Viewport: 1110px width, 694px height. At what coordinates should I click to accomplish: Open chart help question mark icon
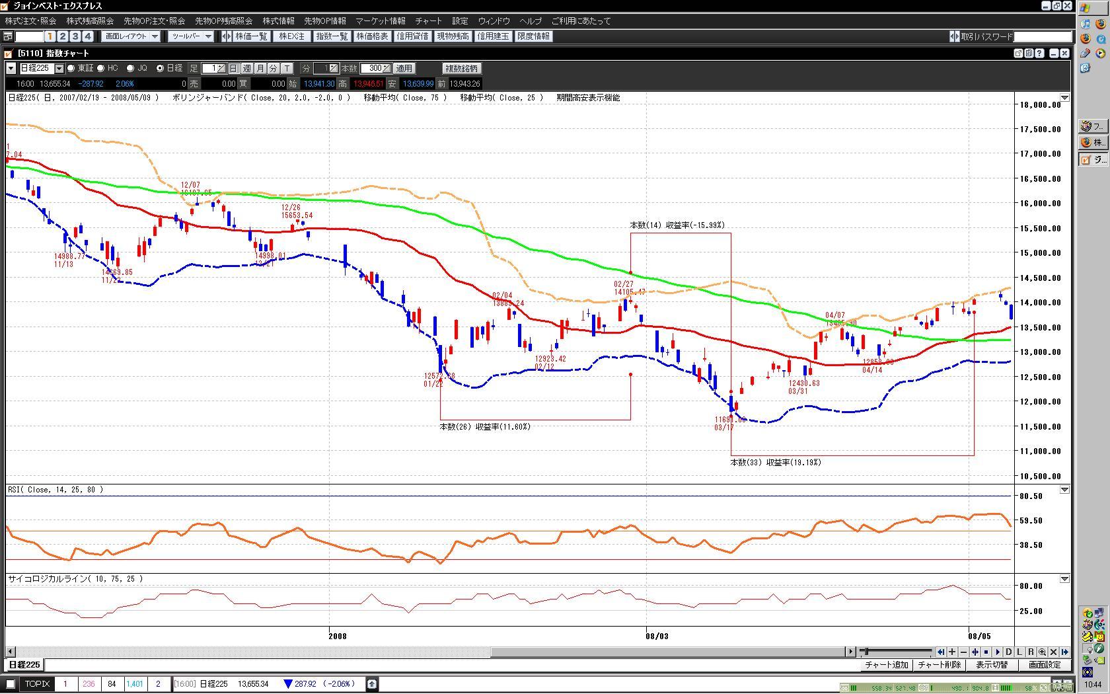tap(1039, 53)
